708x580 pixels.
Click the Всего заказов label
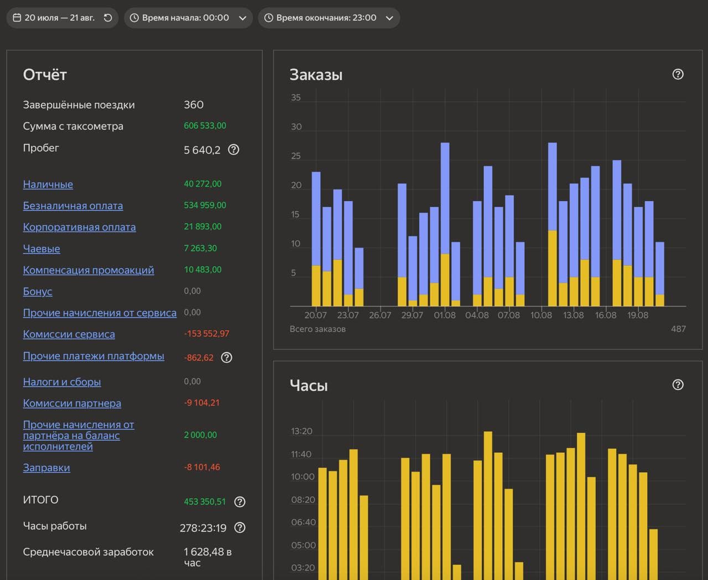click(317, 329)
